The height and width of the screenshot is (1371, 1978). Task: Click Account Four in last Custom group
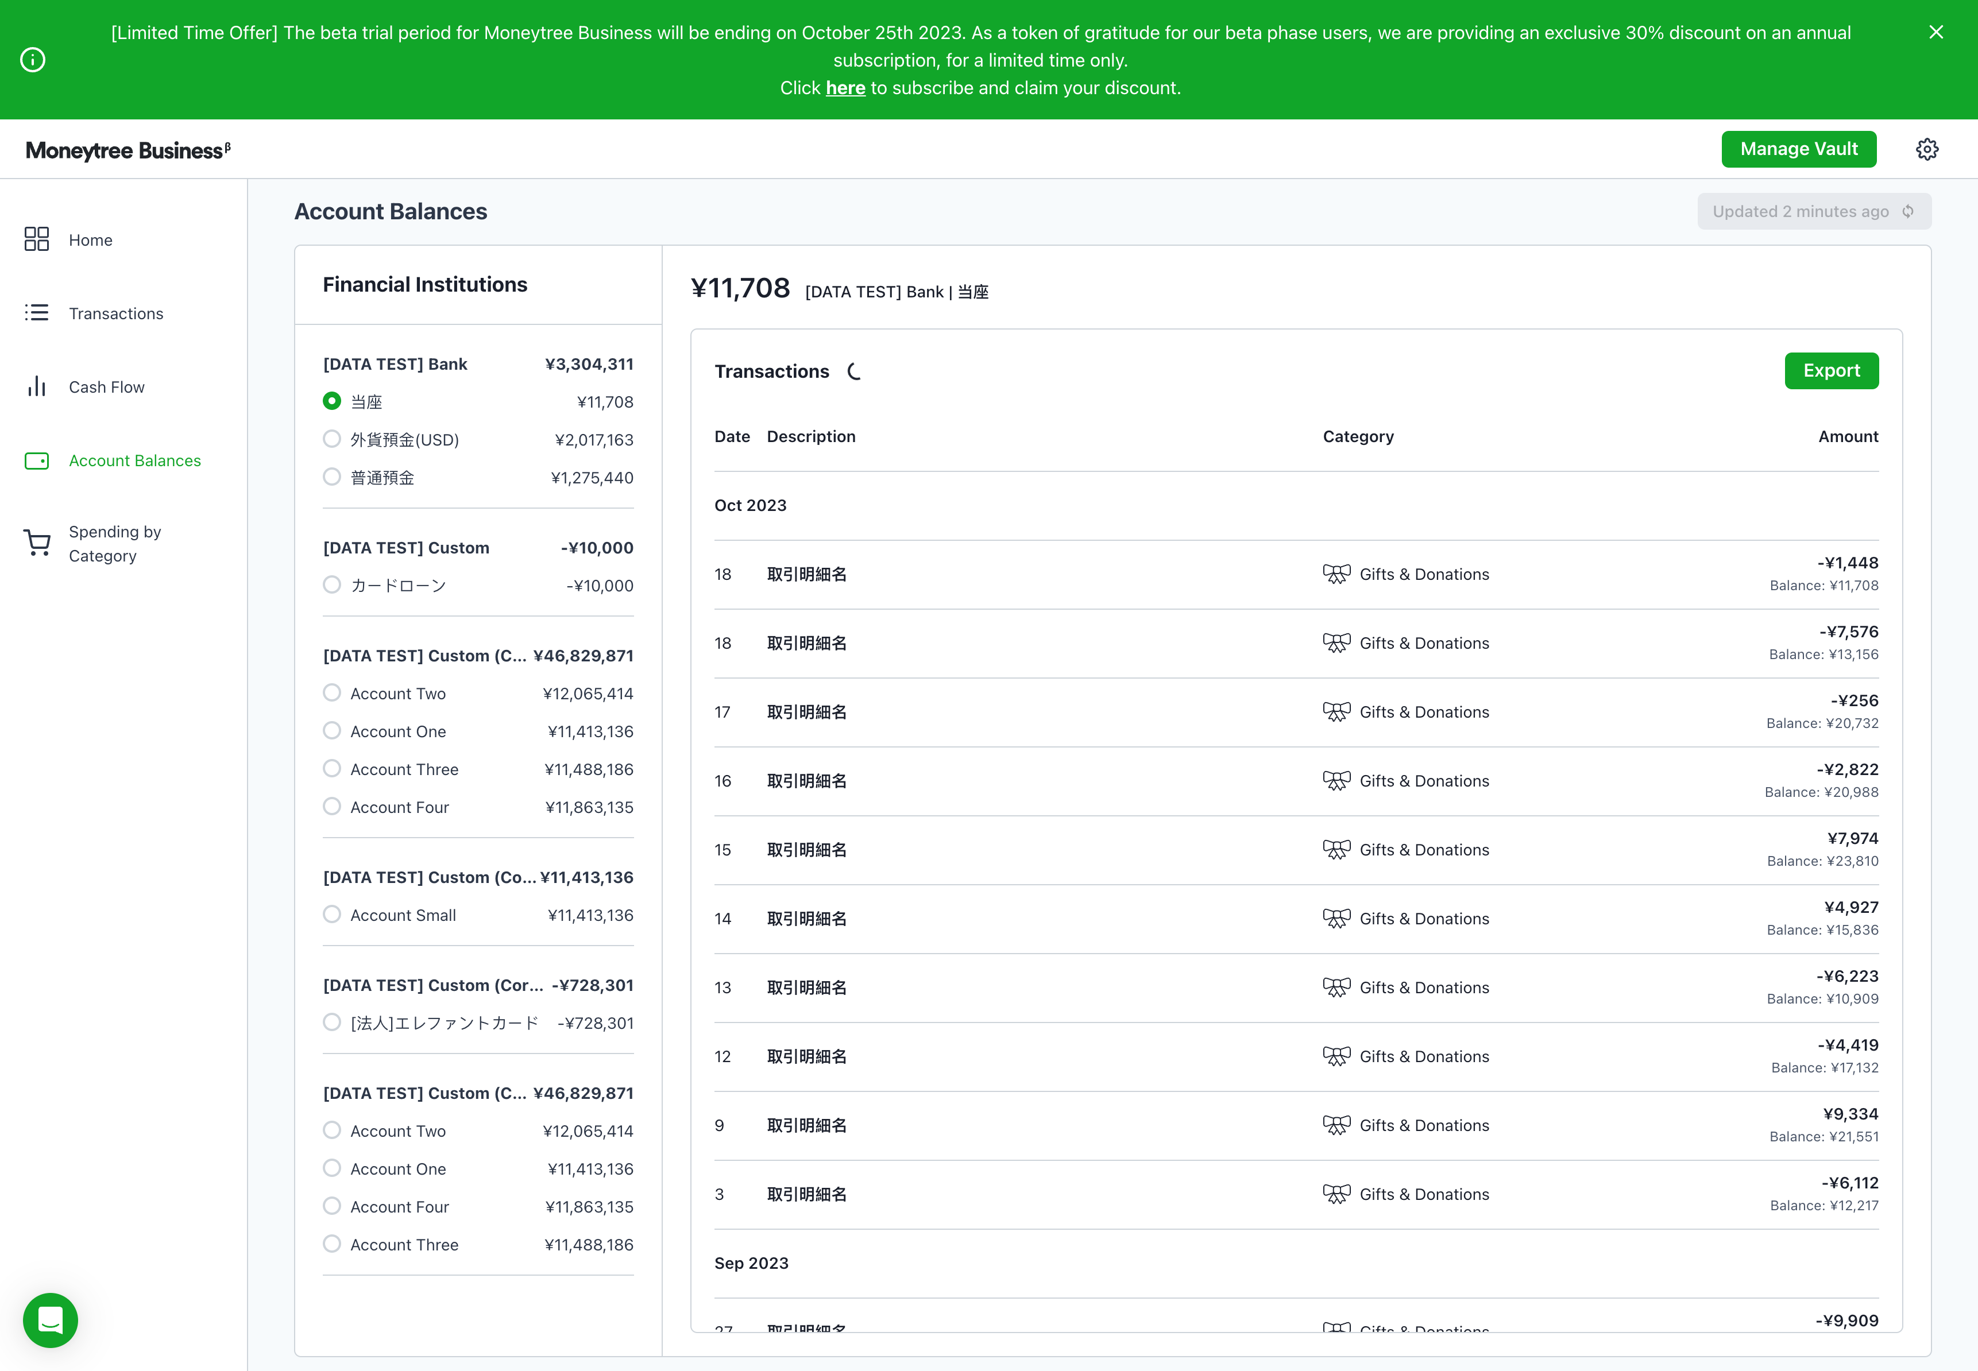[400, 1207]
